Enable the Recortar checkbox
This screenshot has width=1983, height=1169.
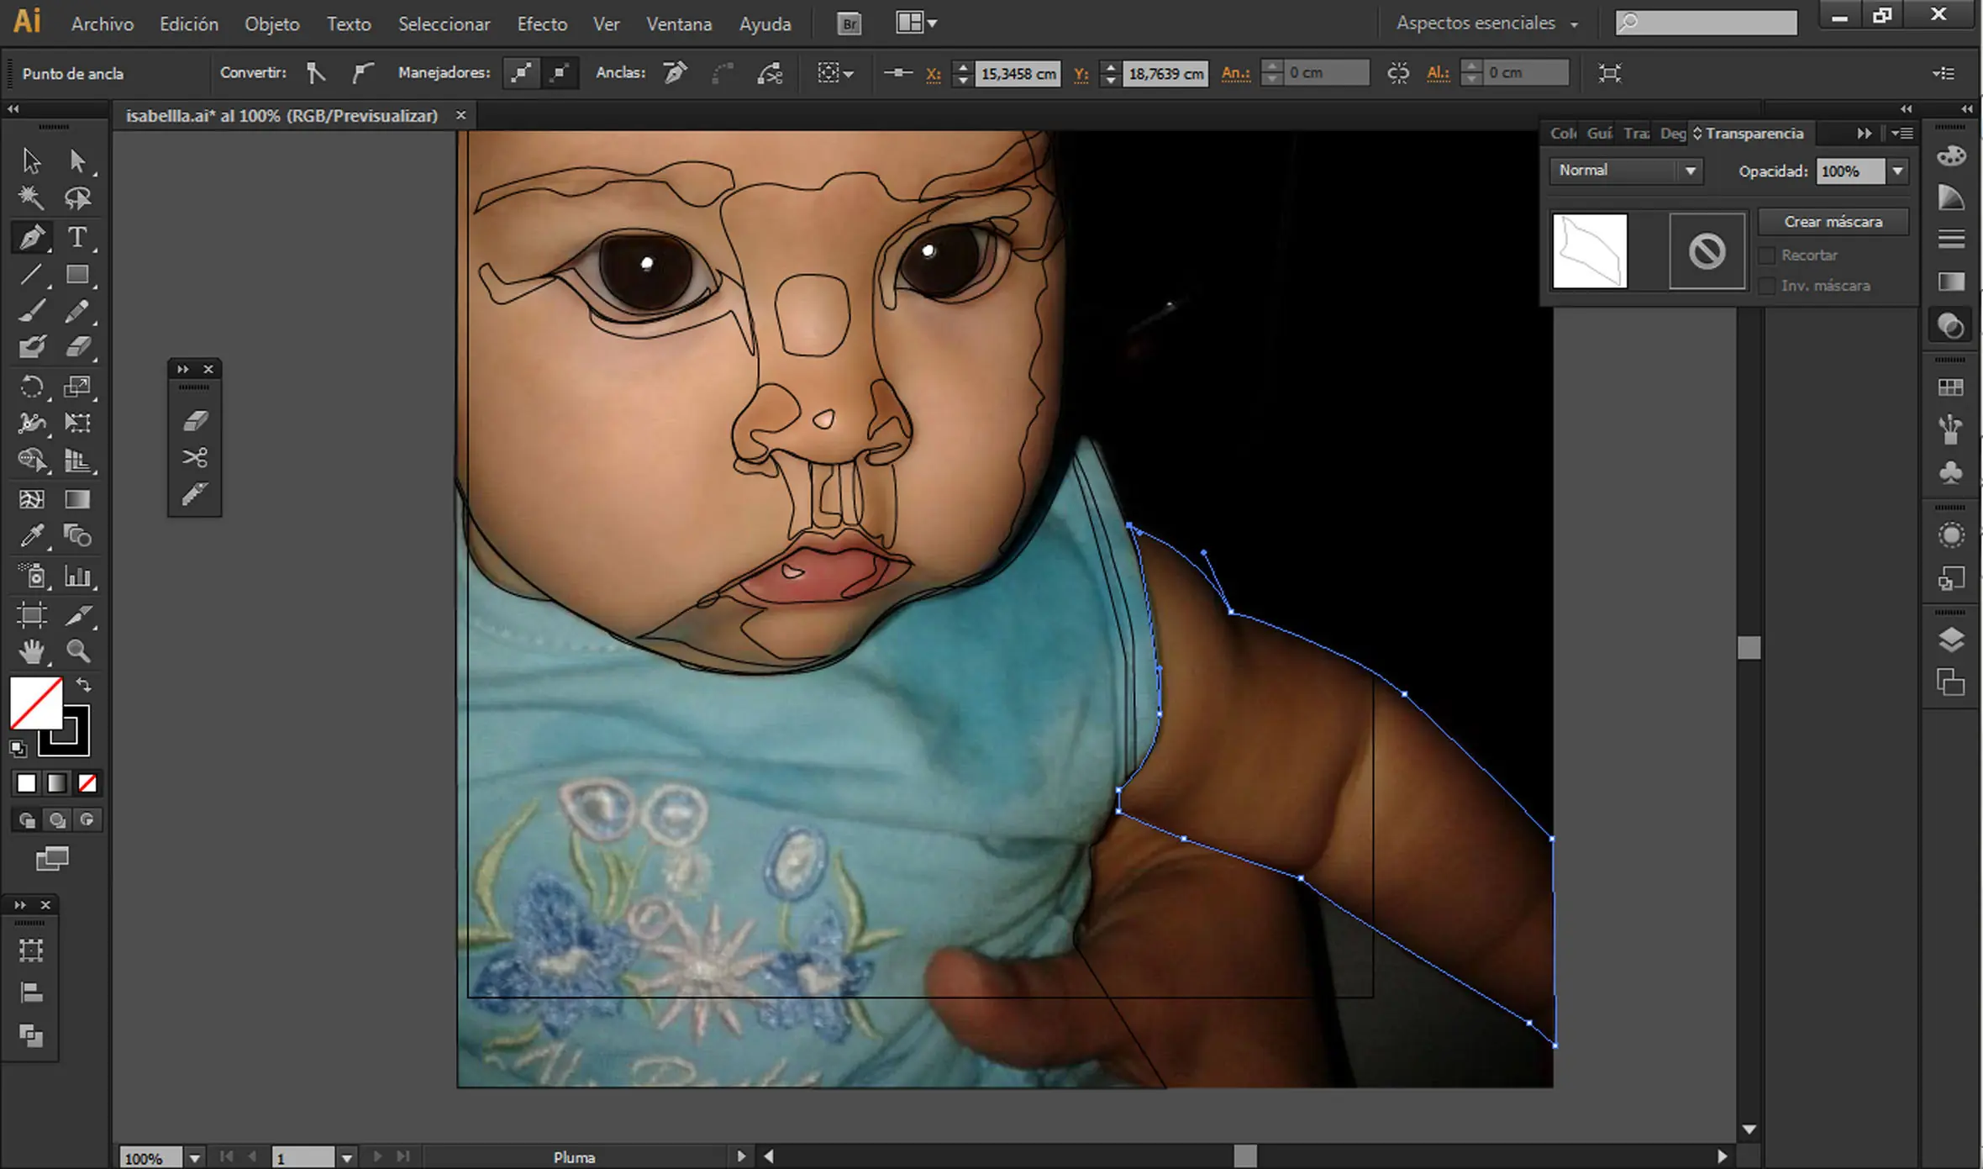(1768, 255)
